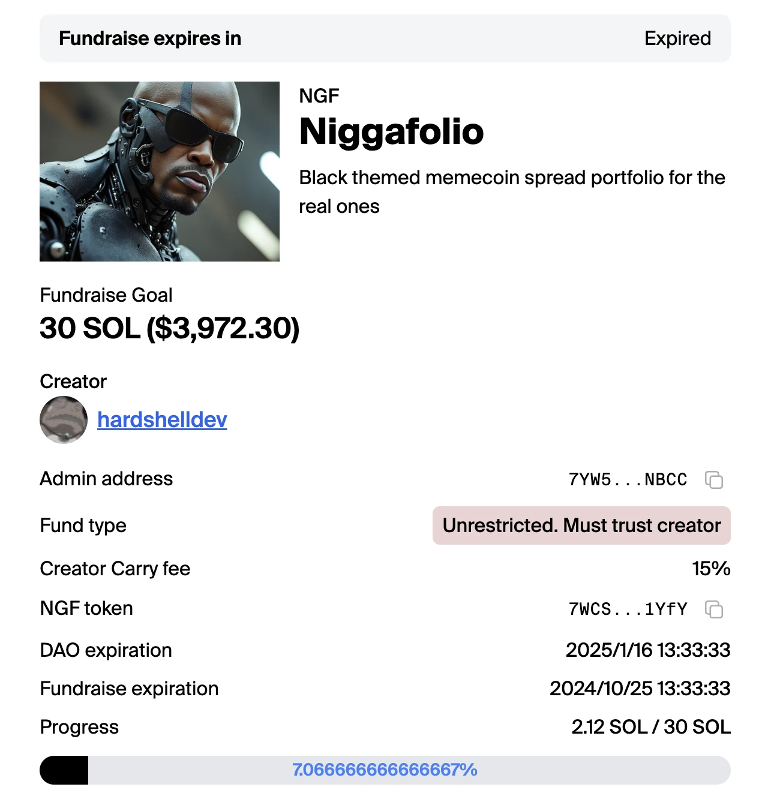Click the 'Fundraise expires in' header
The width and height of the screenshot is (768, 805).
tap(150, 38)
